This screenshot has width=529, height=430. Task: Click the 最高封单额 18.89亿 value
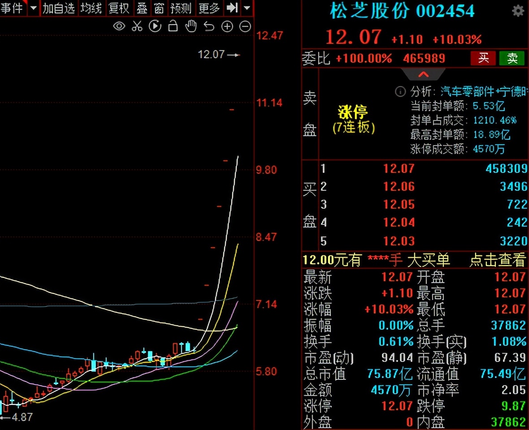(x=491, y=135)
